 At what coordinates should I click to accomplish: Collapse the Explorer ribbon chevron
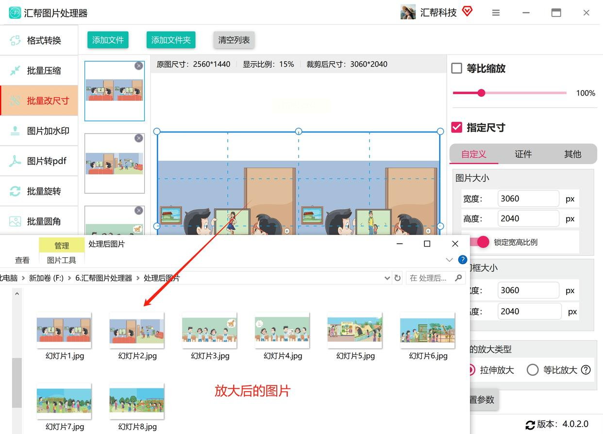pos(449,260)
